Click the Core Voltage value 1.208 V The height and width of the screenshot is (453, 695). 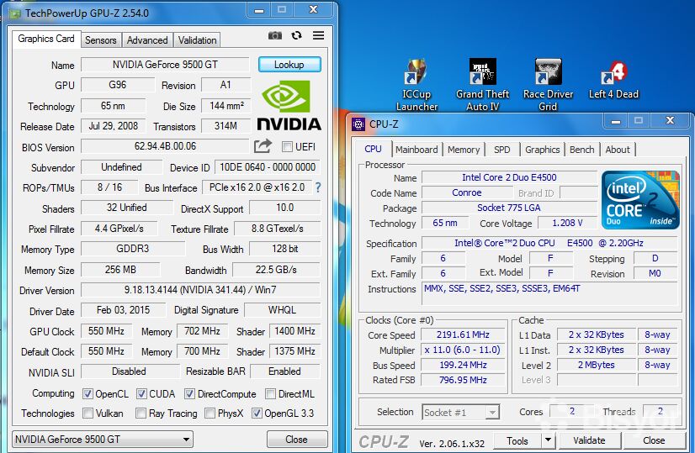coord(567,223)
